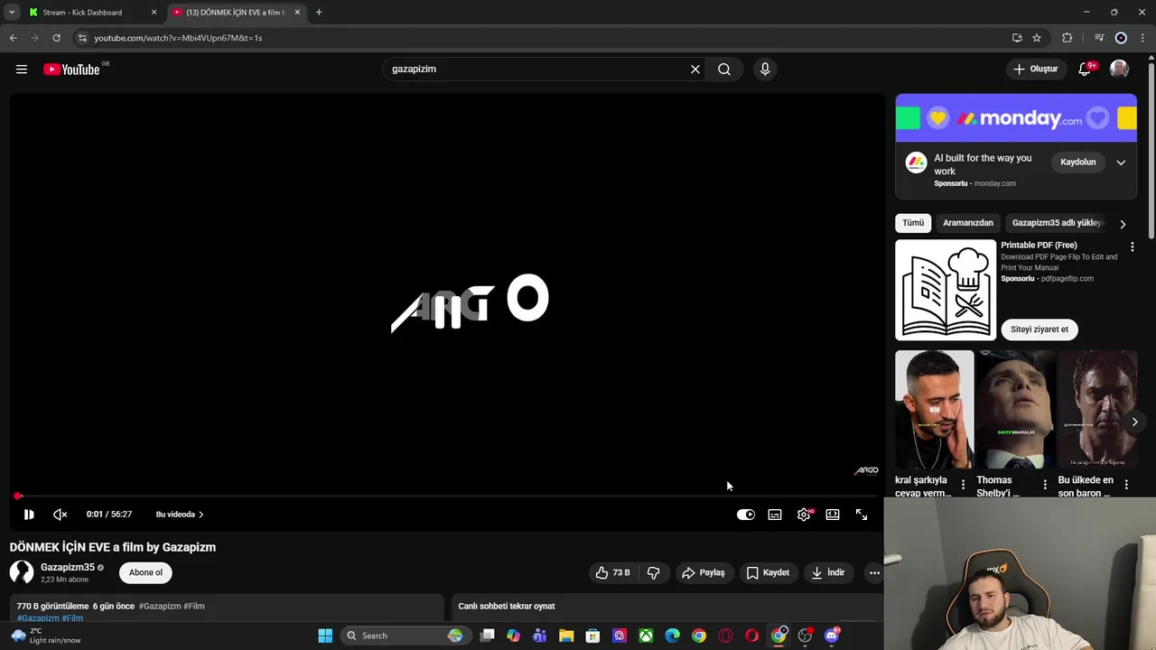Open Gazapizm35 channel name link
Screen dimensions: 1156x650
click(x=68, y=567)
